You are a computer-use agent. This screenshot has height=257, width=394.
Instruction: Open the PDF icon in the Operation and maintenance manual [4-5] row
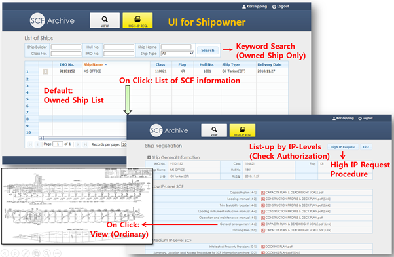pos(263,218)
